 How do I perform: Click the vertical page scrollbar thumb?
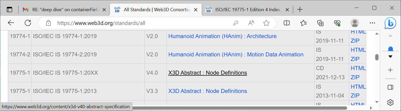coord(377,57)
